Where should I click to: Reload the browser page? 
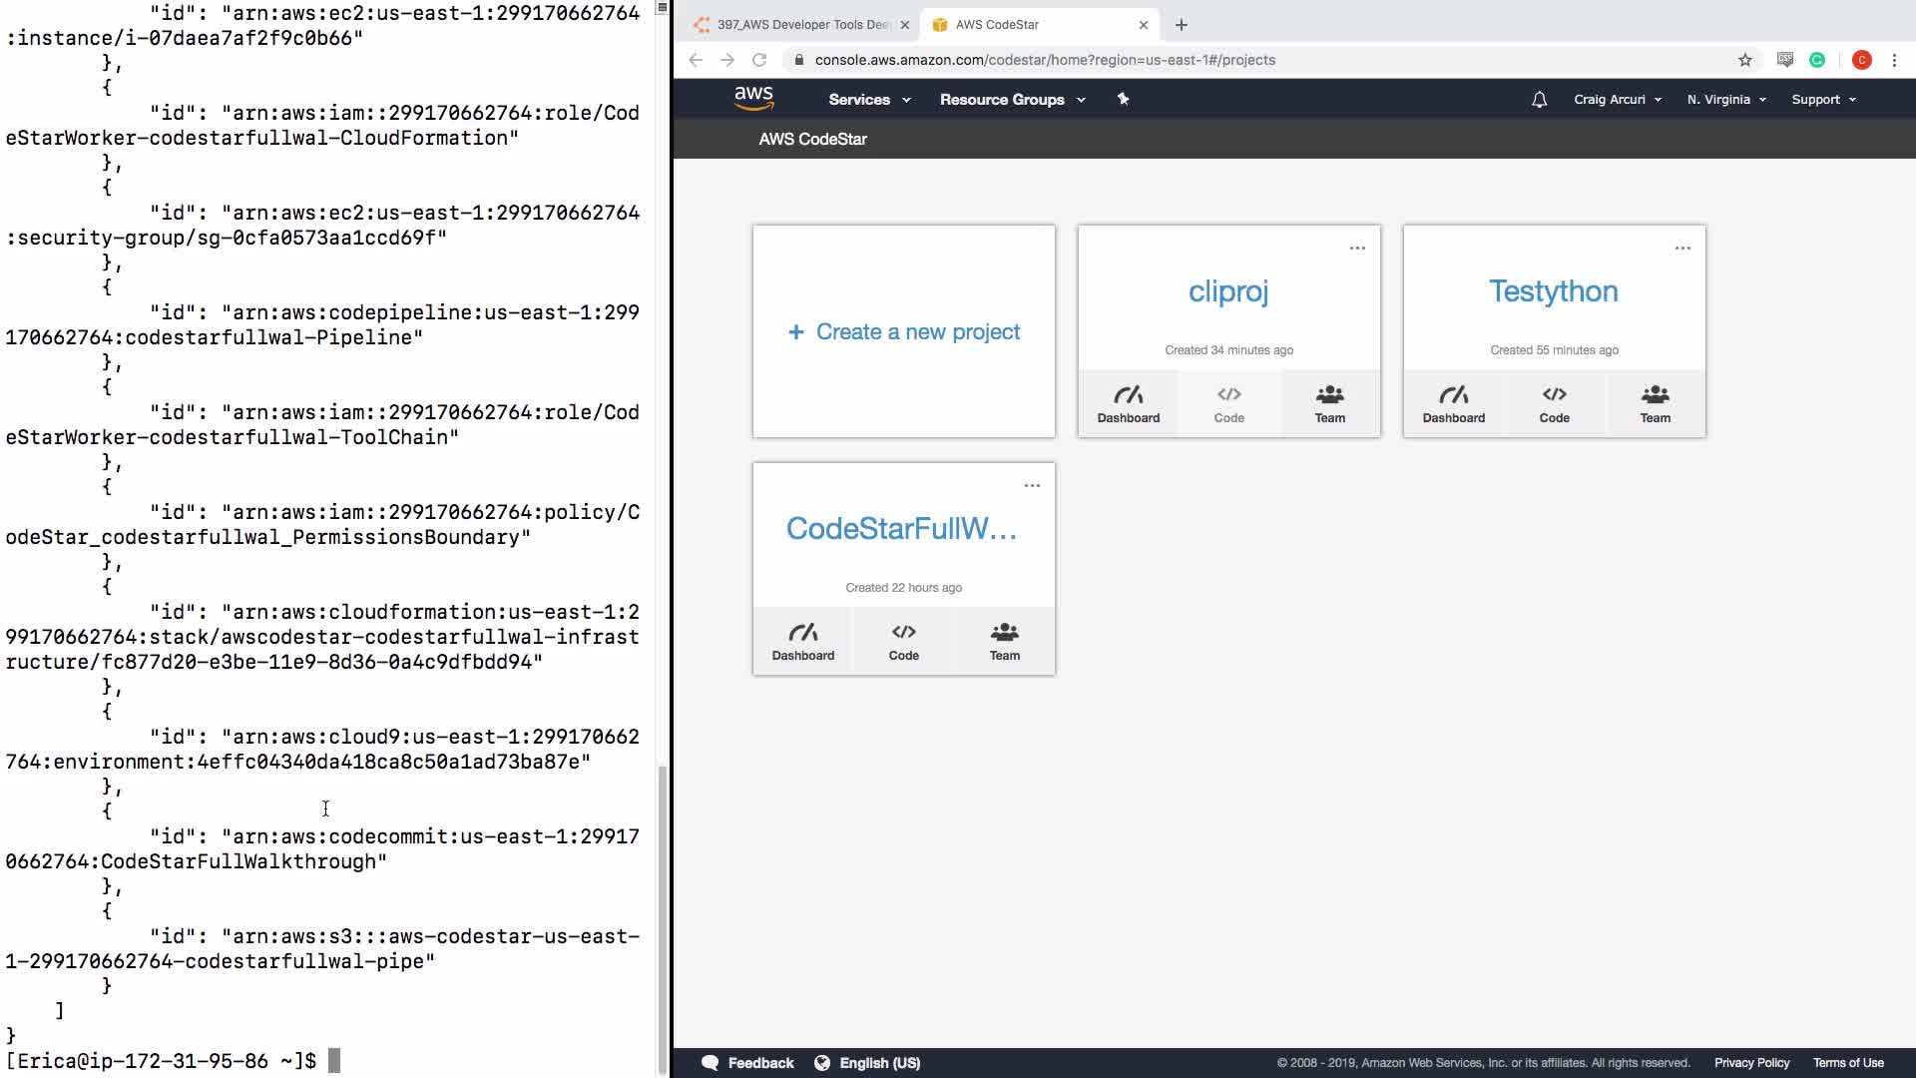tap(759, 60)
